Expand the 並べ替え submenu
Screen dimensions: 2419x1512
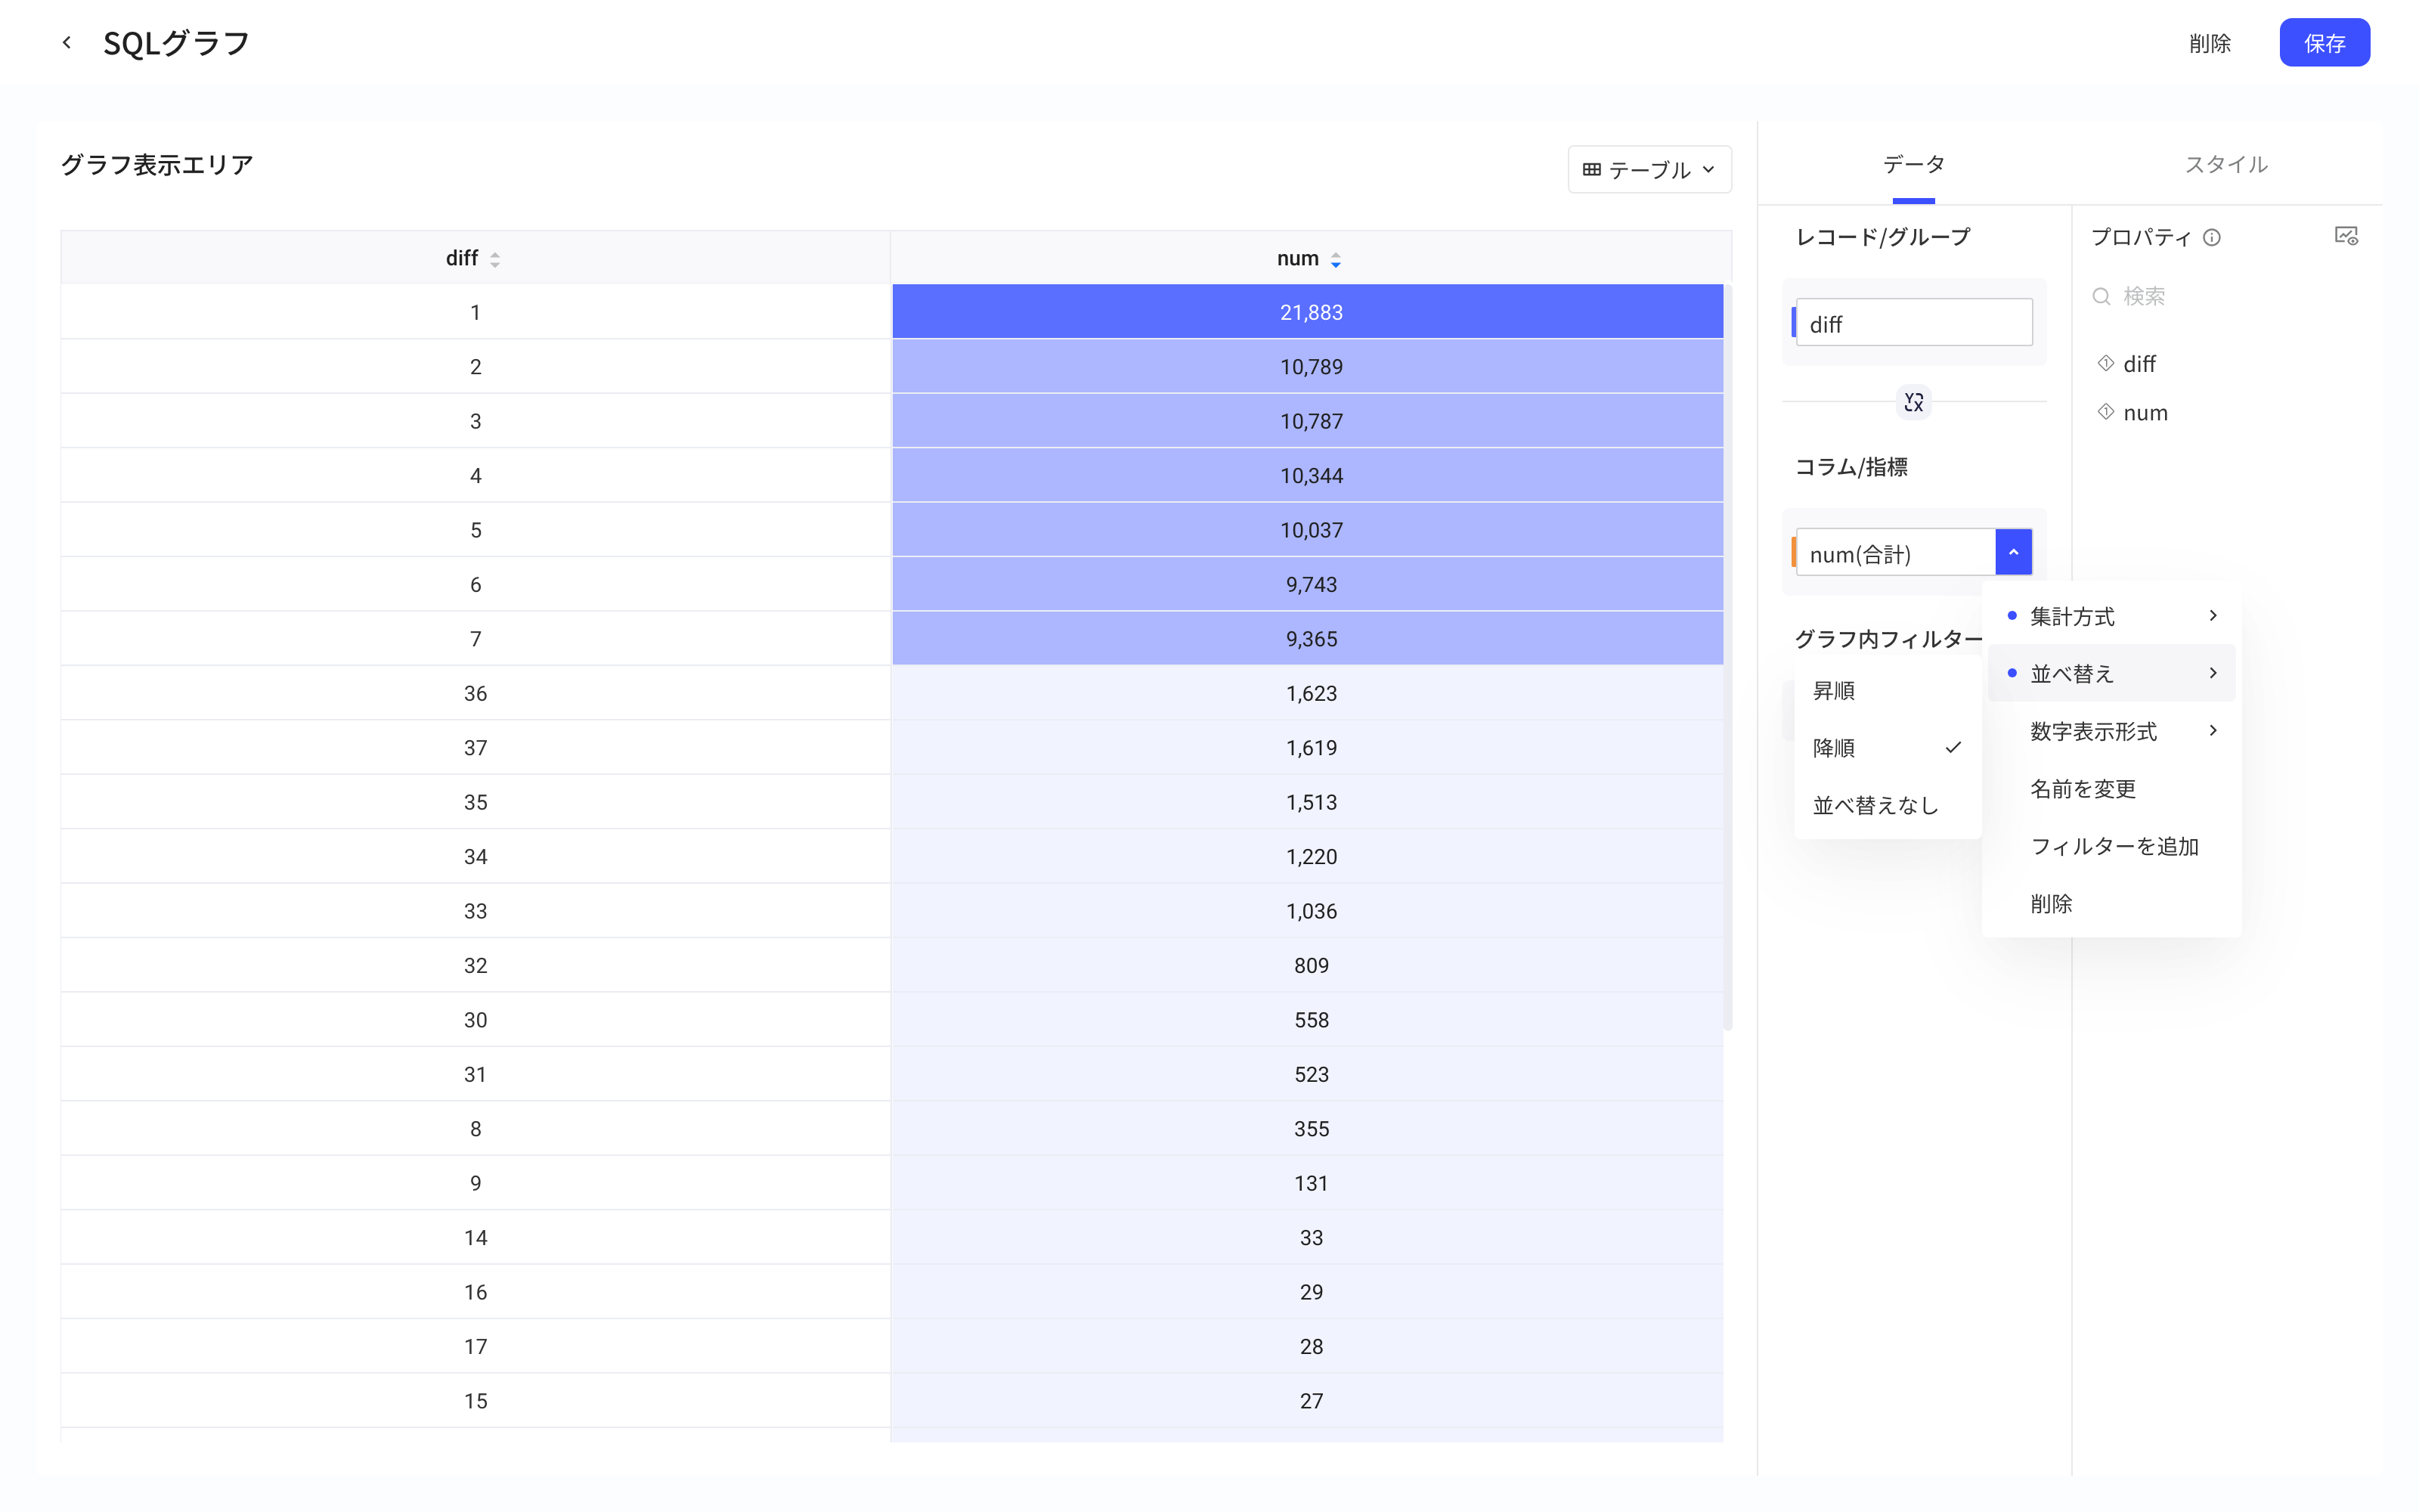(x=2111, y=673)
